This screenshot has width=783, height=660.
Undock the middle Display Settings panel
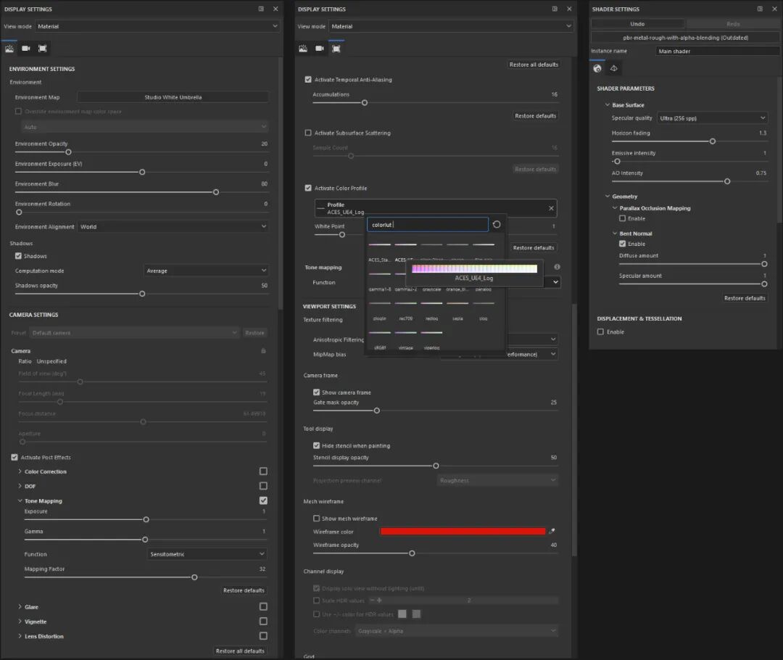tap(555, 9)
